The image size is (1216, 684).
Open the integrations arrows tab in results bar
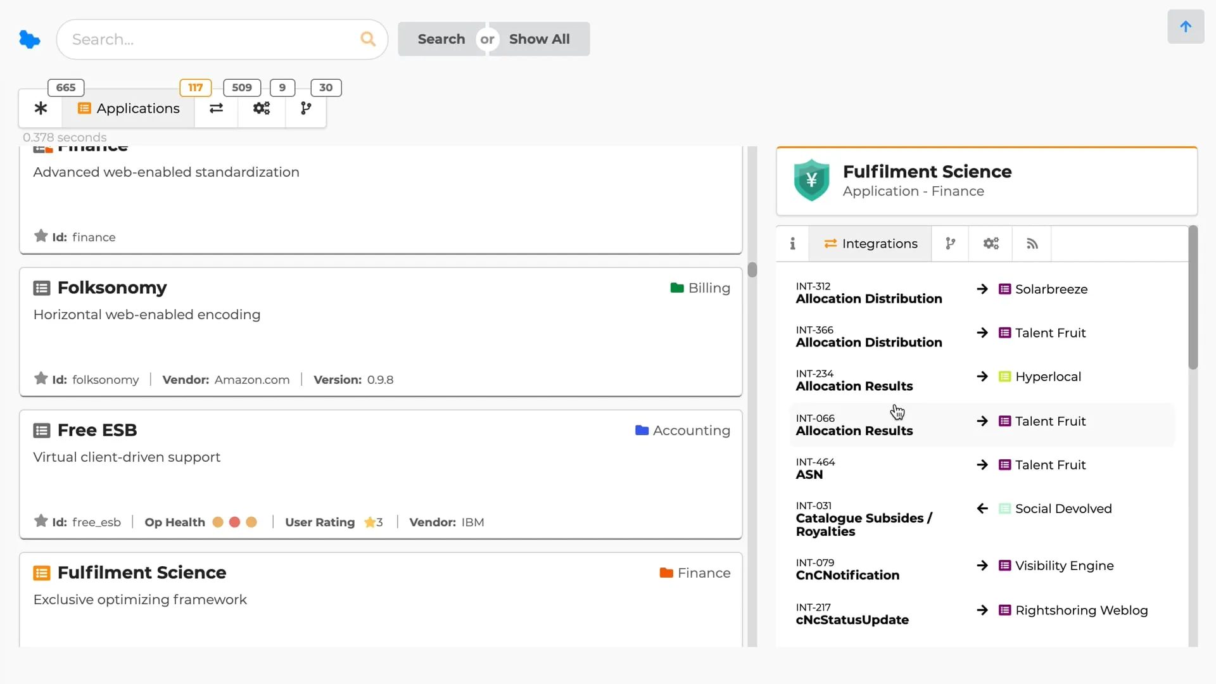pos(216,108)
